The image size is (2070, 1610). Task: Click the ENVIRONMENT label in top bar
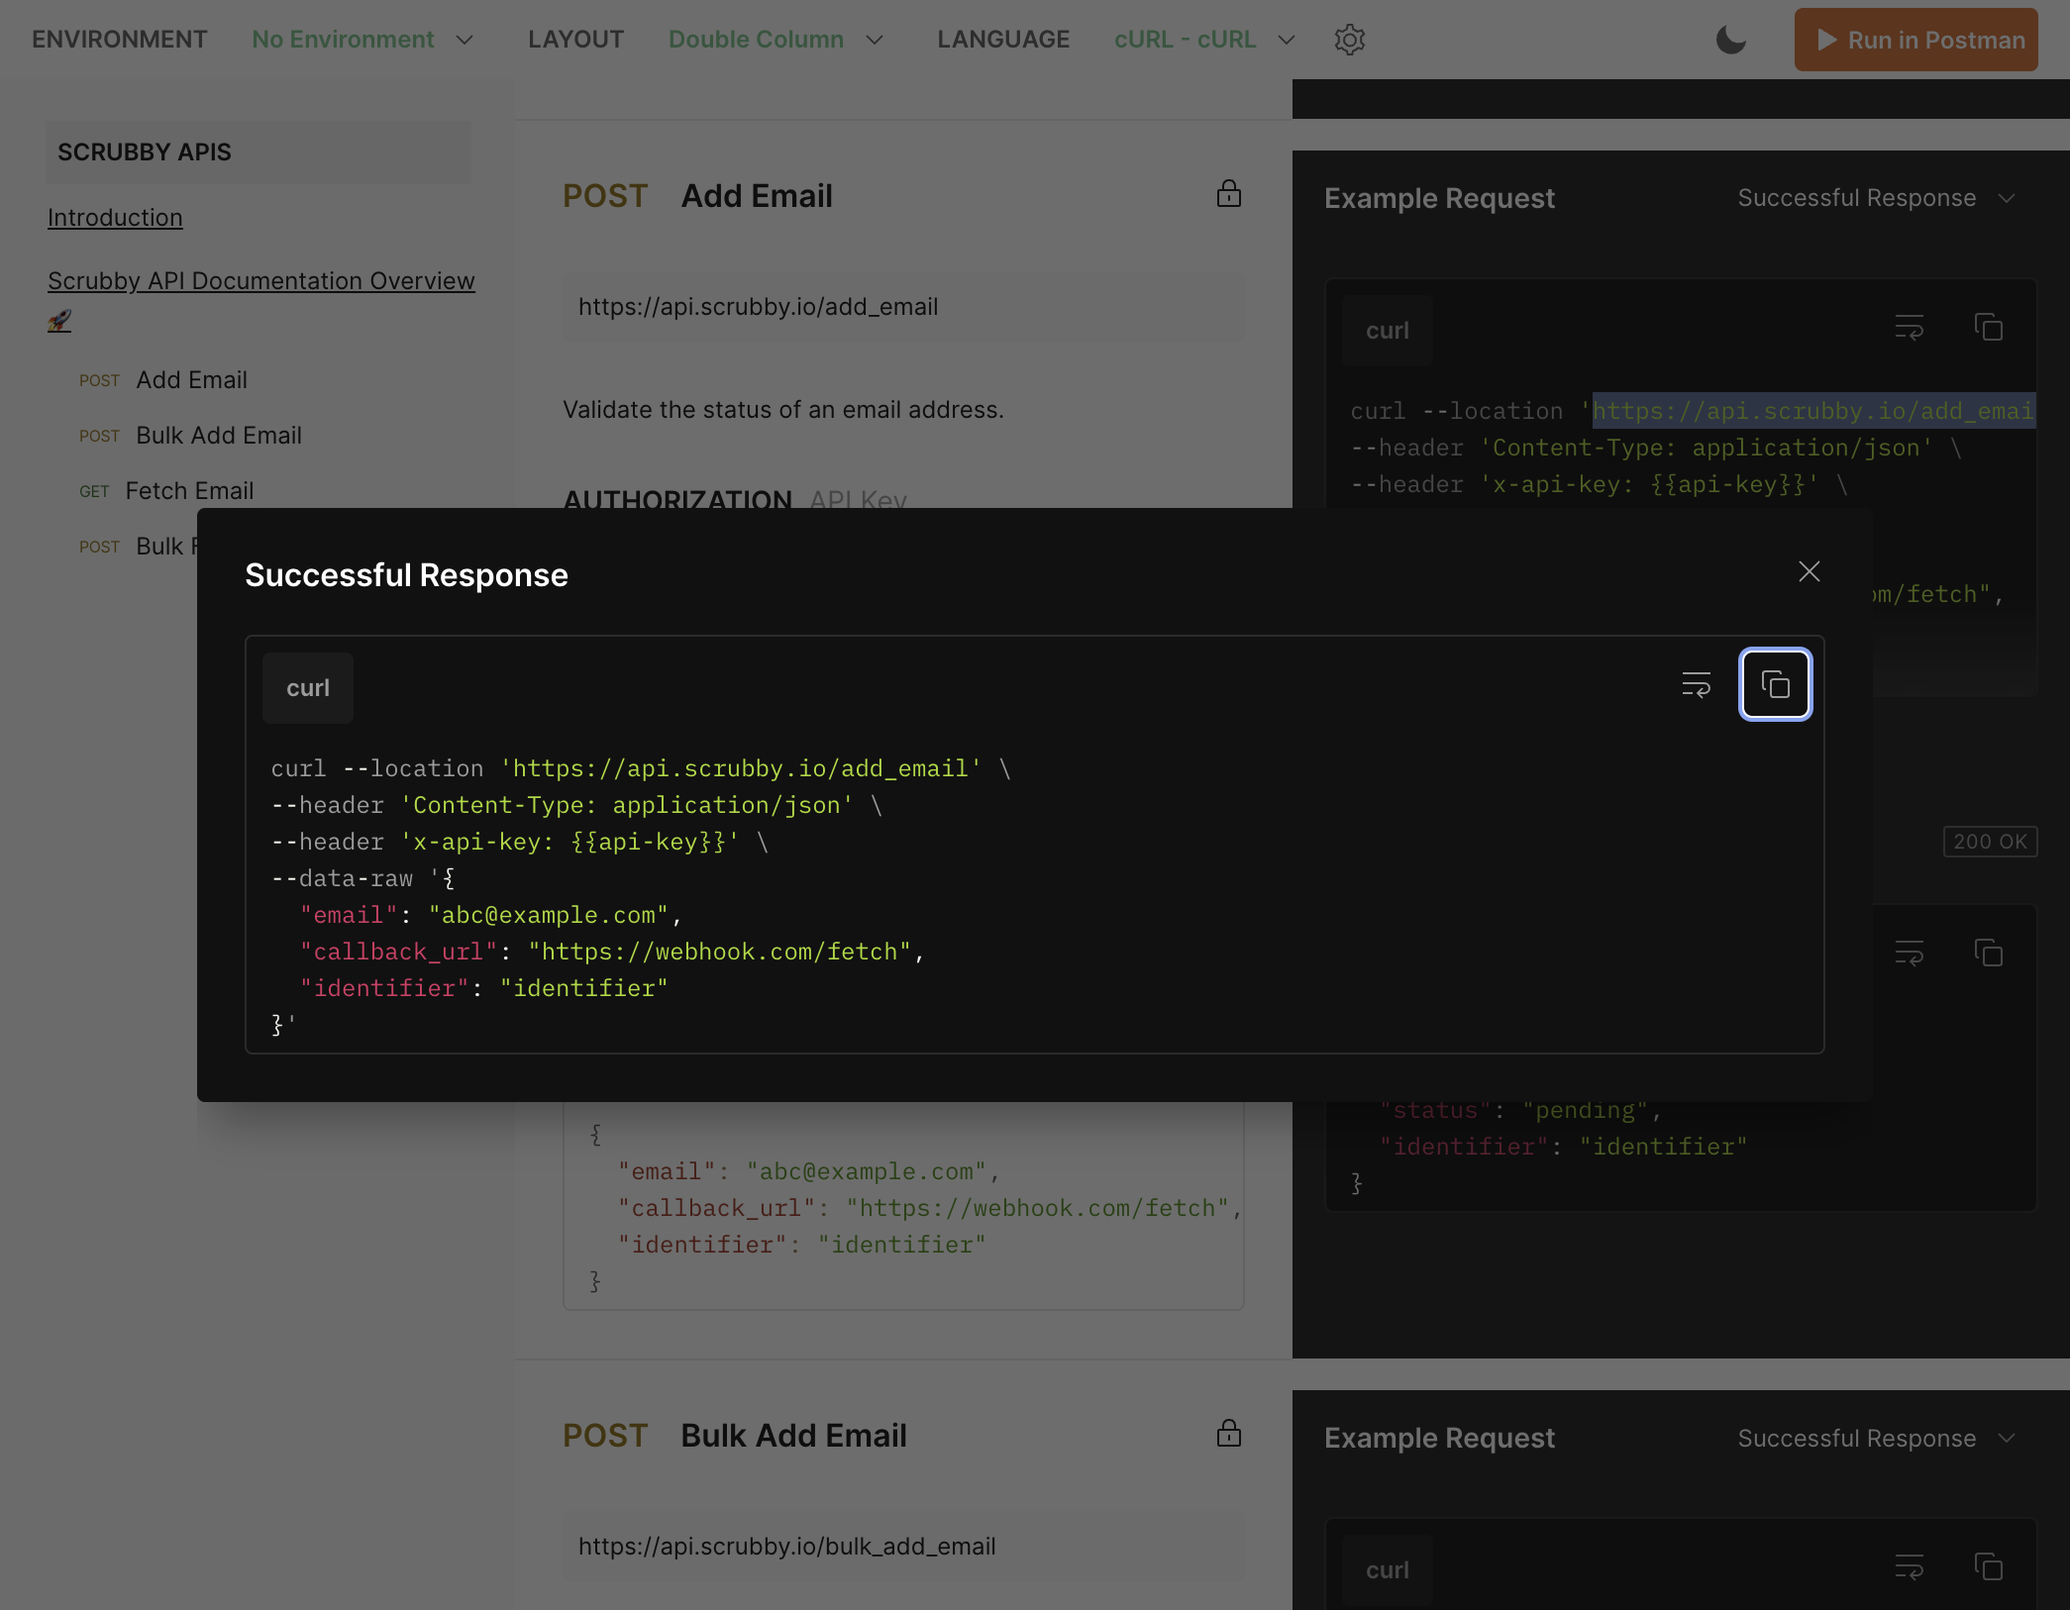pyautogui.click(x=119, y=40)
